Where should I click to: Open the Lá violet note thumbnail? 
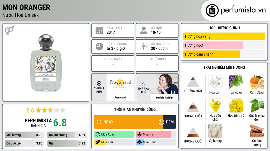236,82
